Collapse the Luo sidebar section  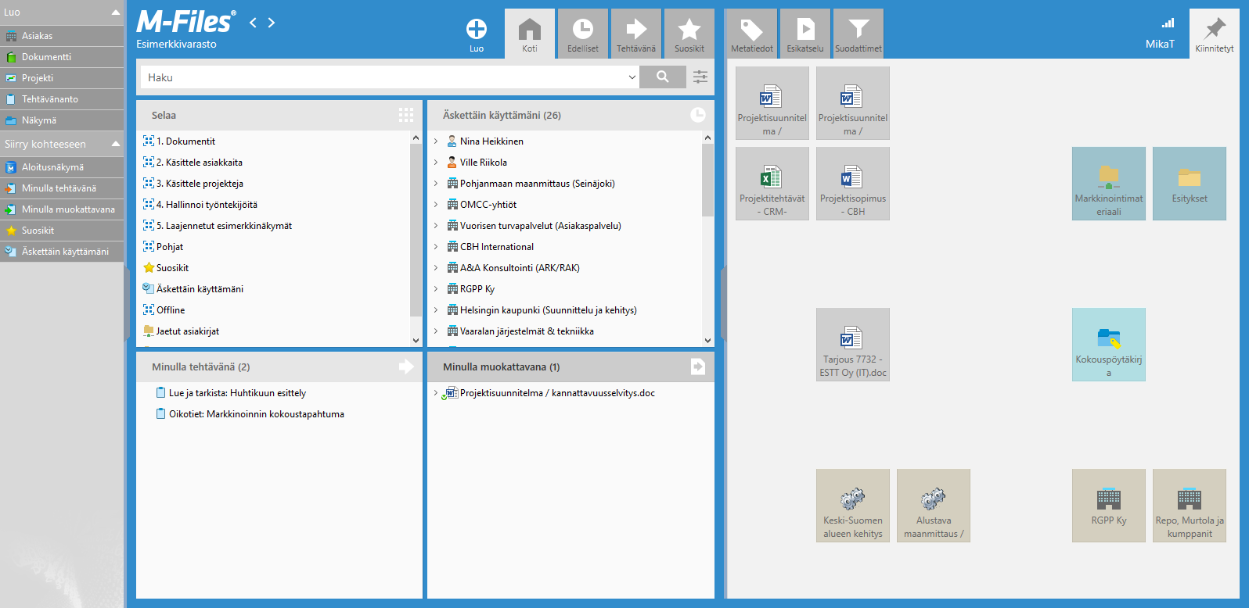click(x=116, y=13)
